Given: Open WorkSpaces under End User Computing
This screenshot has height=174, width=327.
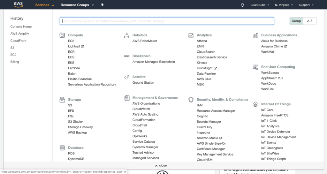Looking at the screenshot, I should (270, 72).
